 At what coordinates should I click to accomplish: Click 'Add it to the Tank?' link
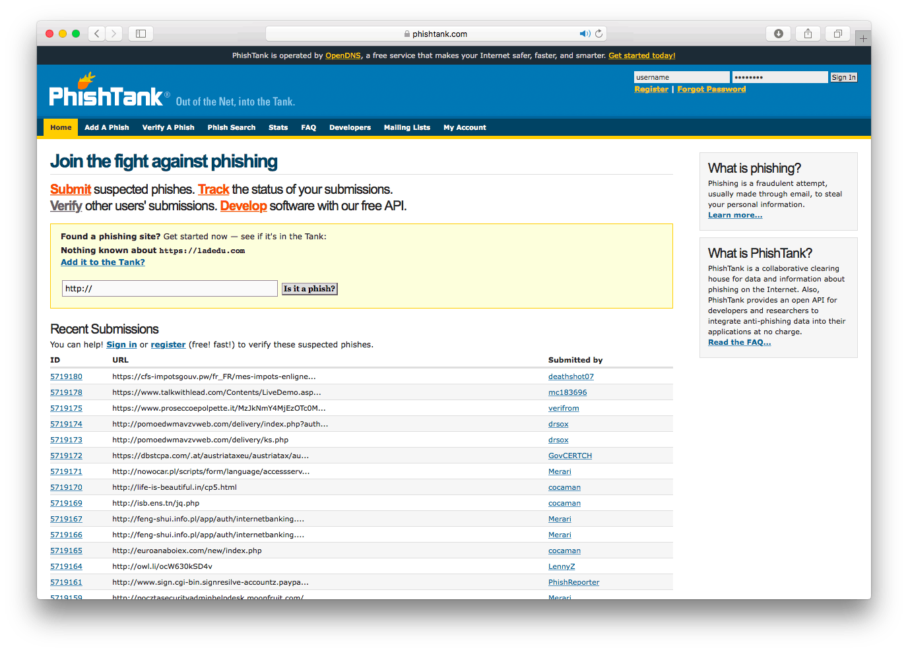click(x=103, y=262)
